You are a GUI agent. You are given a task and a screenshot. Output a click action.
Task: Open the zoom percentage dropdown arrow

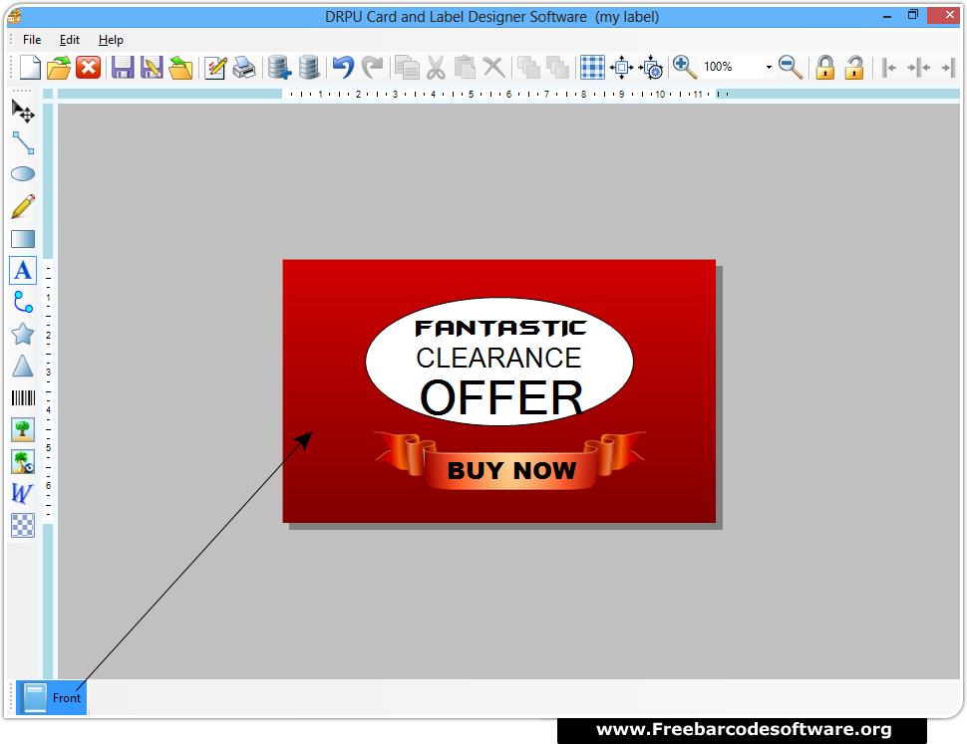pyautogui.click(x=769, y=67)
